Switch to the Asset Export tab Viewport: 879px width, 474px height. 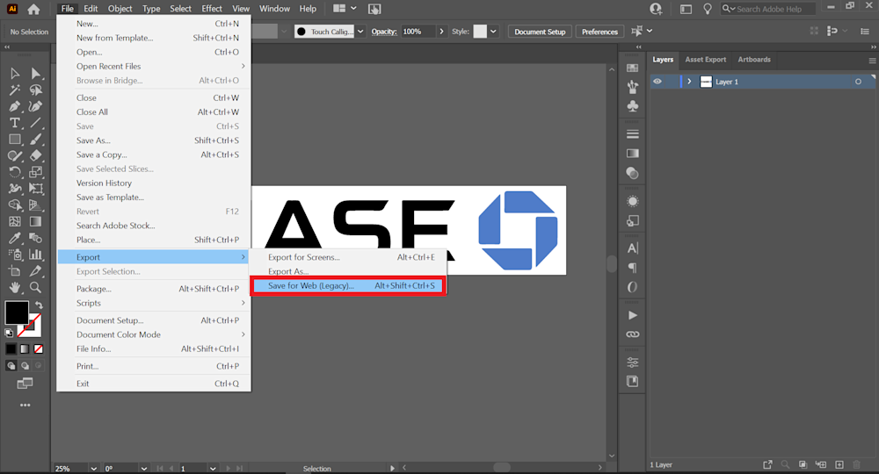pos(705,60)
